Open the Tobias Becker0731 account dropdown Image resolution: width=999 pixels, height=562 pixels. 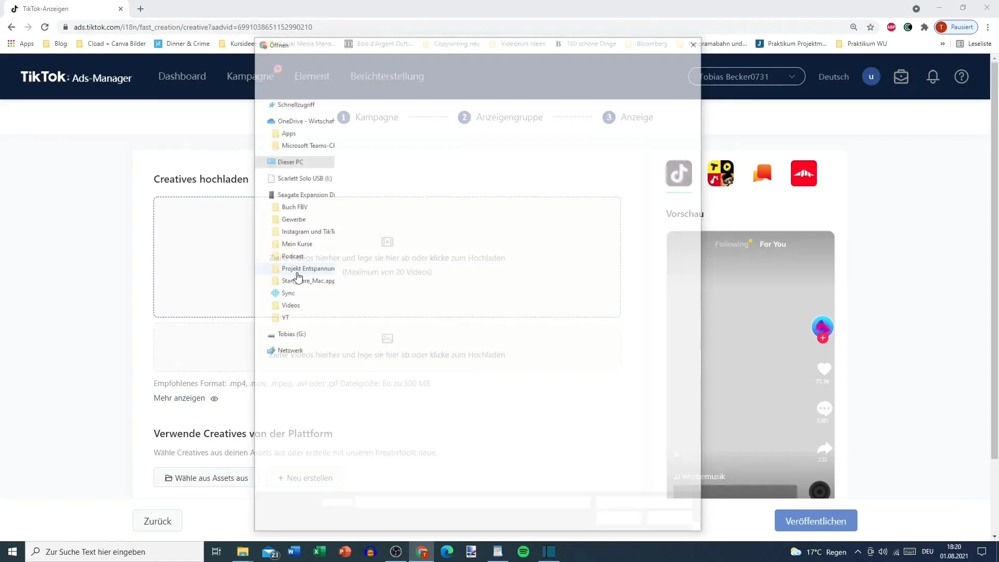[746, 76]
